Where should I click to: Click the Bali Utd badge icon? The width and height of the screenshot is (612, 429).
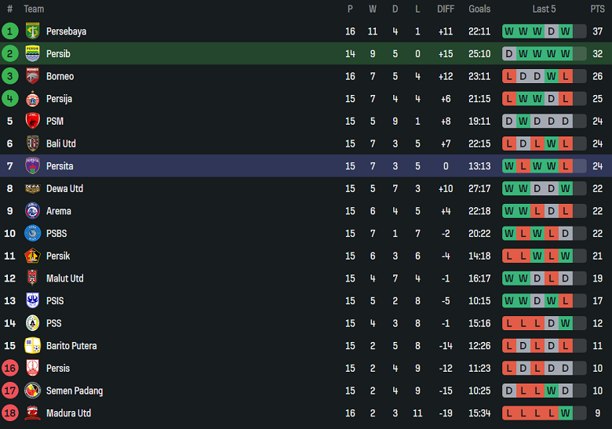[x=32, y=144]
